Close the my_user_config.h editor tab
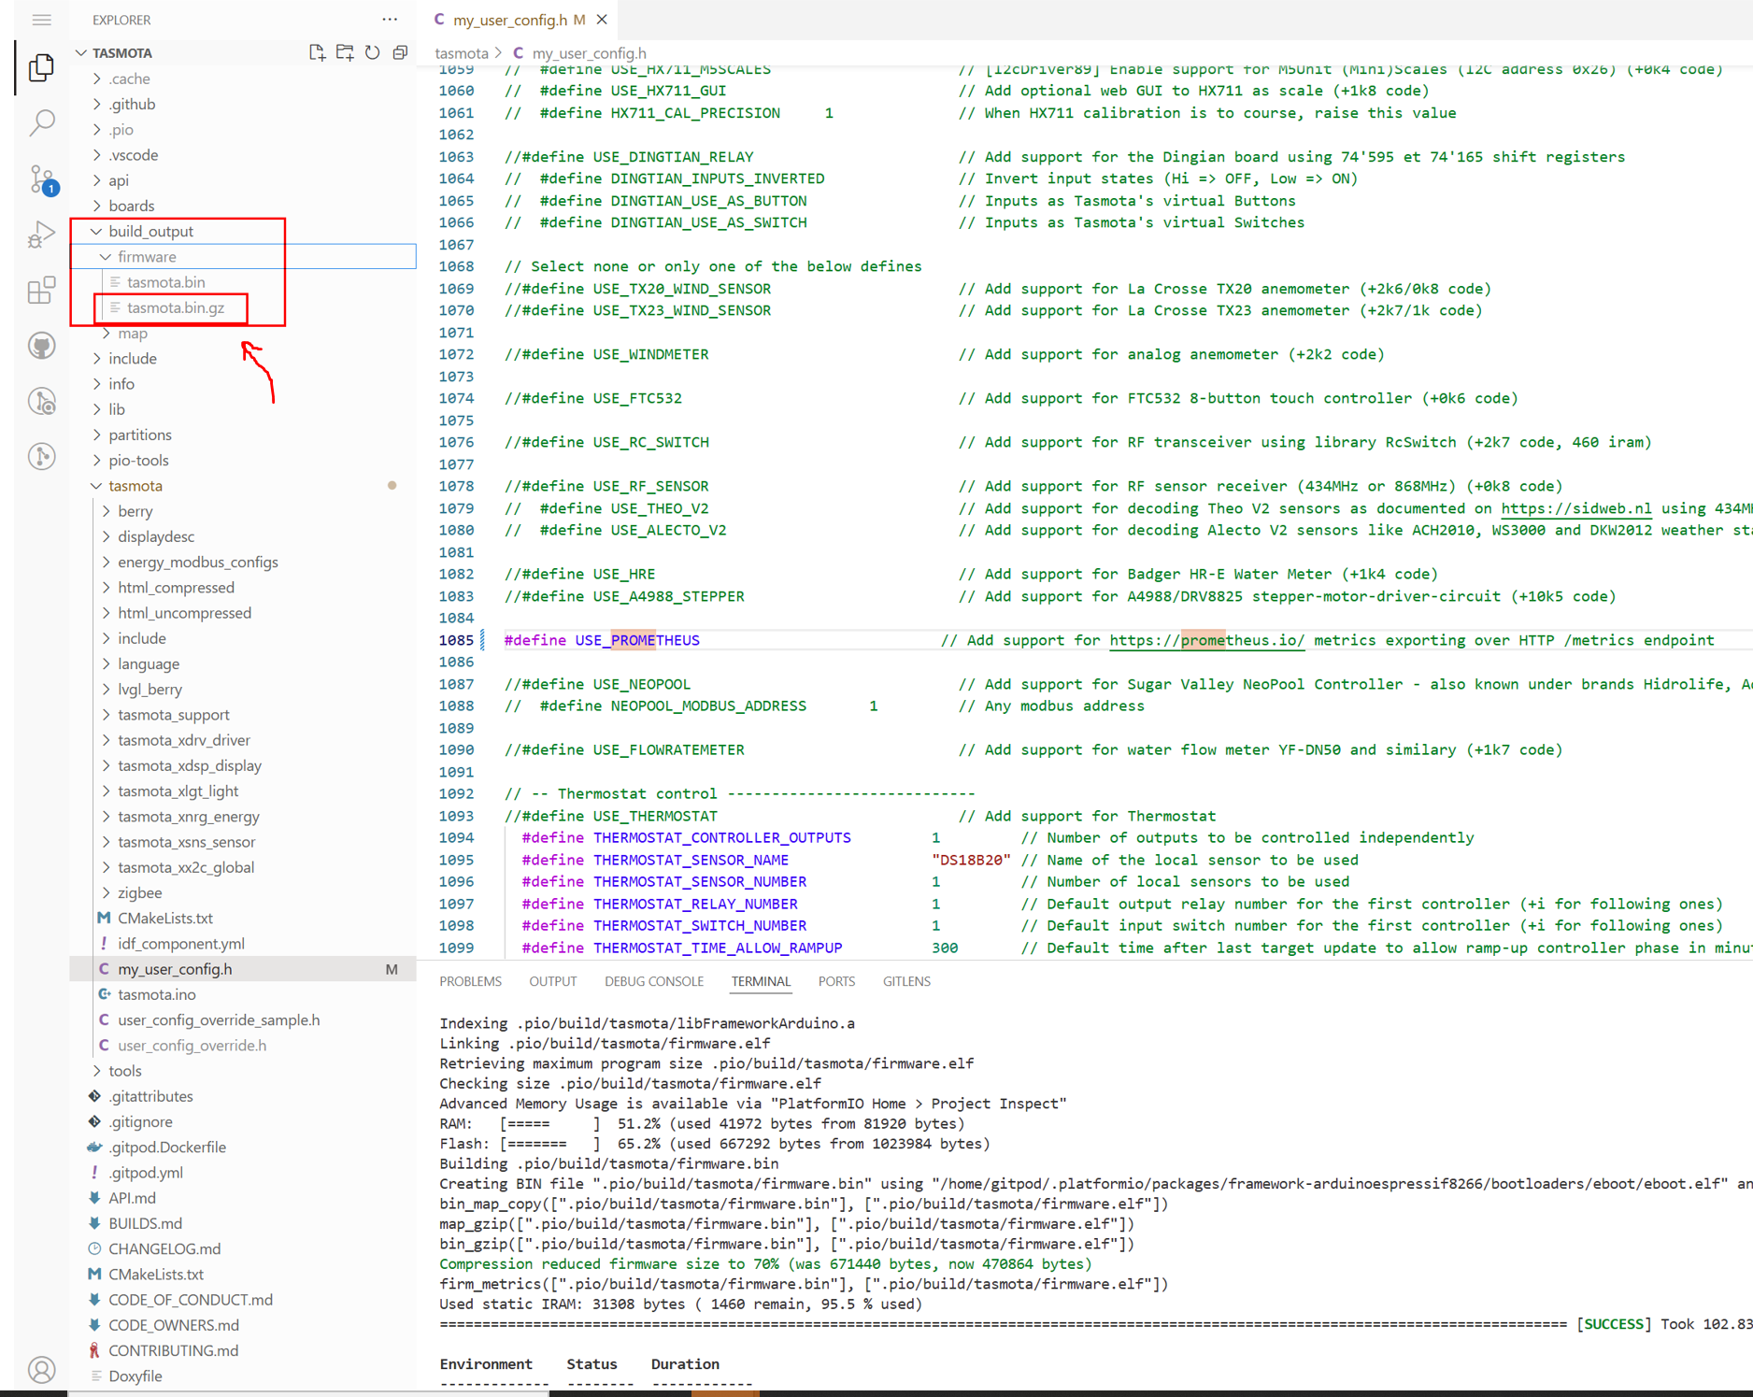Screen dimensions: 1753x1397 click(x=602, y=20)
